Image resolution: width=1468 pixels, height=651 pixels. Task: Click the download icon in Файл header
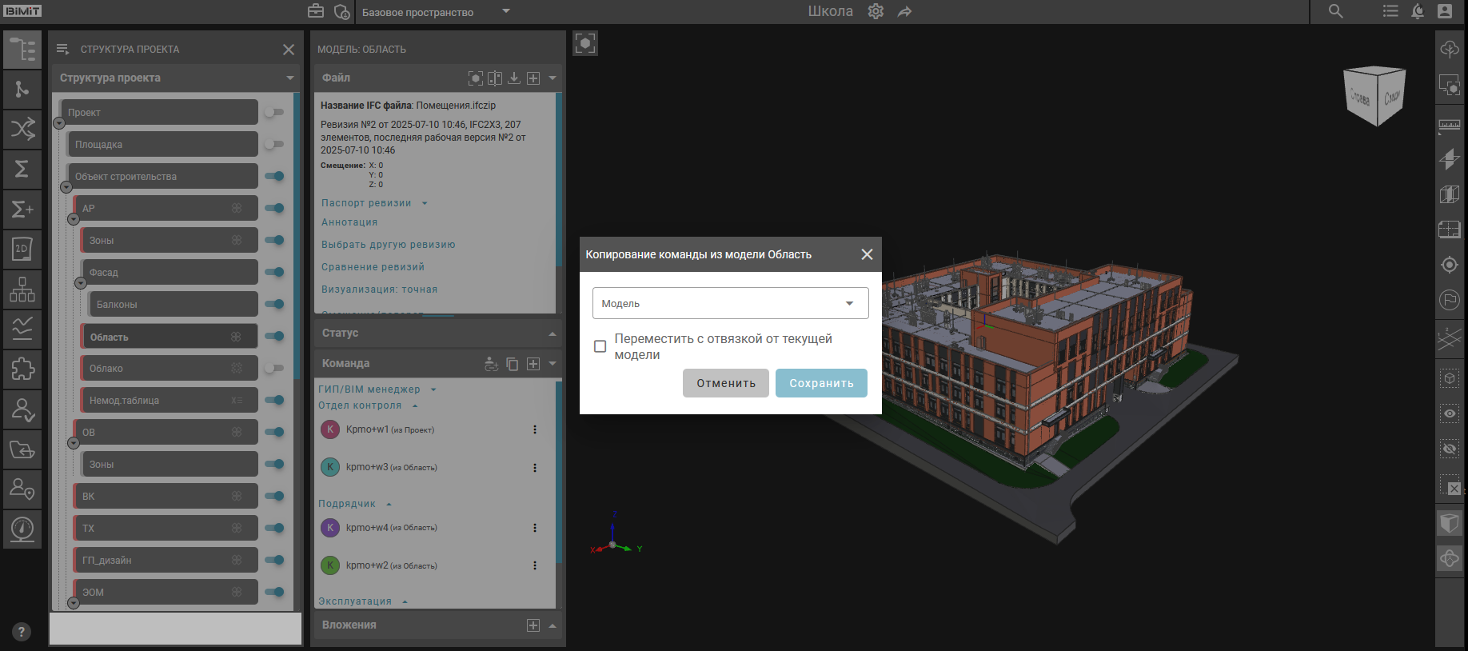514,78
